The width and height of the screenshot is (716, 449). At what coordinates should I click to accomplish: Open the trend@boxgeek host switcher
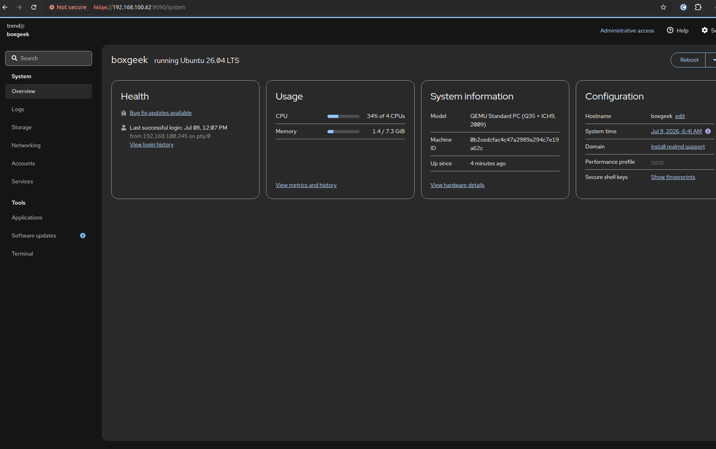[18, 30]
